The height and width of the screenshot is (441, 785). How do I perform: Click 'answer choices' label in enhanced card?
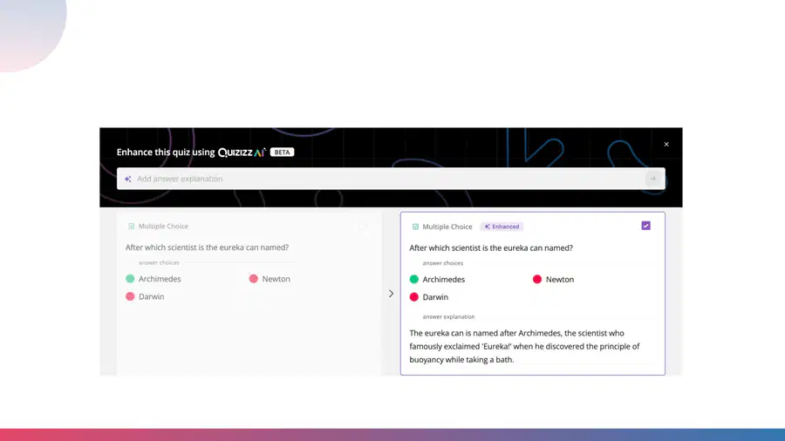[443, 263]
